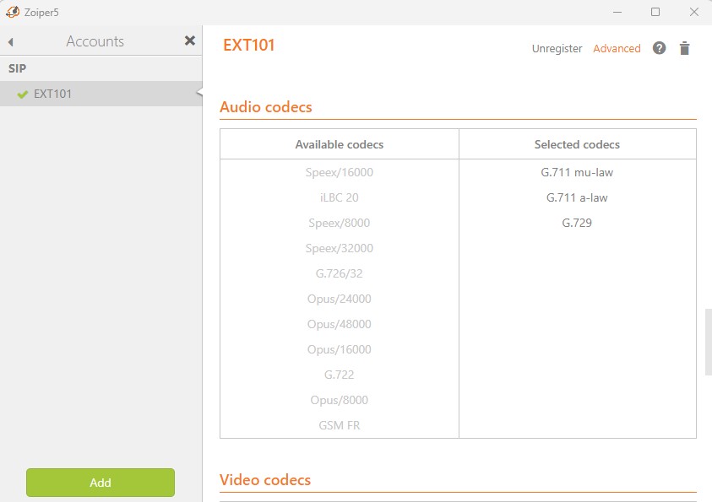Screen dimensions: 712x502
Task: Select the EXT101 account in SIP list
Action: pos(101,94)
